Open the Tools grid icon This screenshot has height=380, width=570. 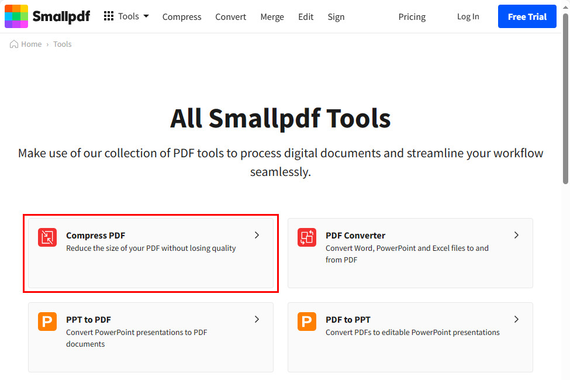click(x=108, y=16)
